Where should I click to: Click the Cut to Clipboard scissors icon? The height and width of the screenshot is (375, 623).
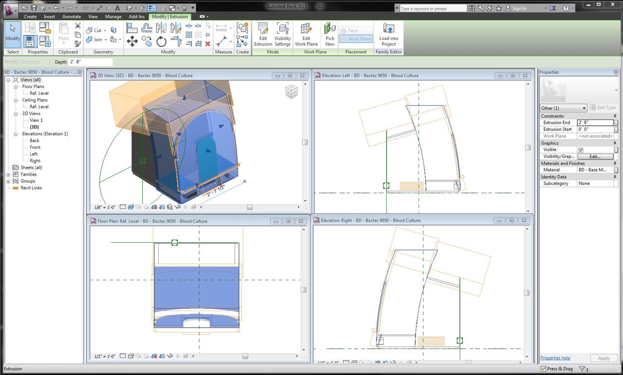(78, 26)
